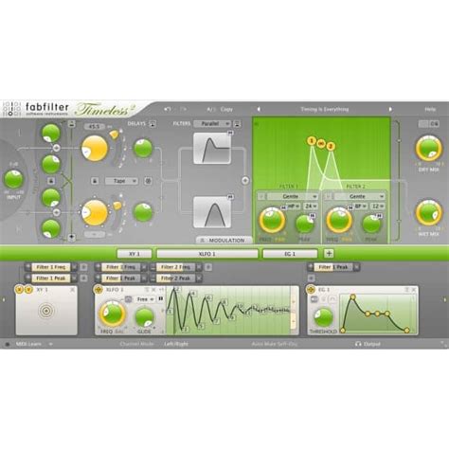Click the Input level knob
This screenshot has height=449, width=449.
tap(13, 179)
